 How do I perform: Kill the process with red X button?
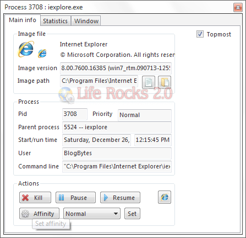click(35, 198)
